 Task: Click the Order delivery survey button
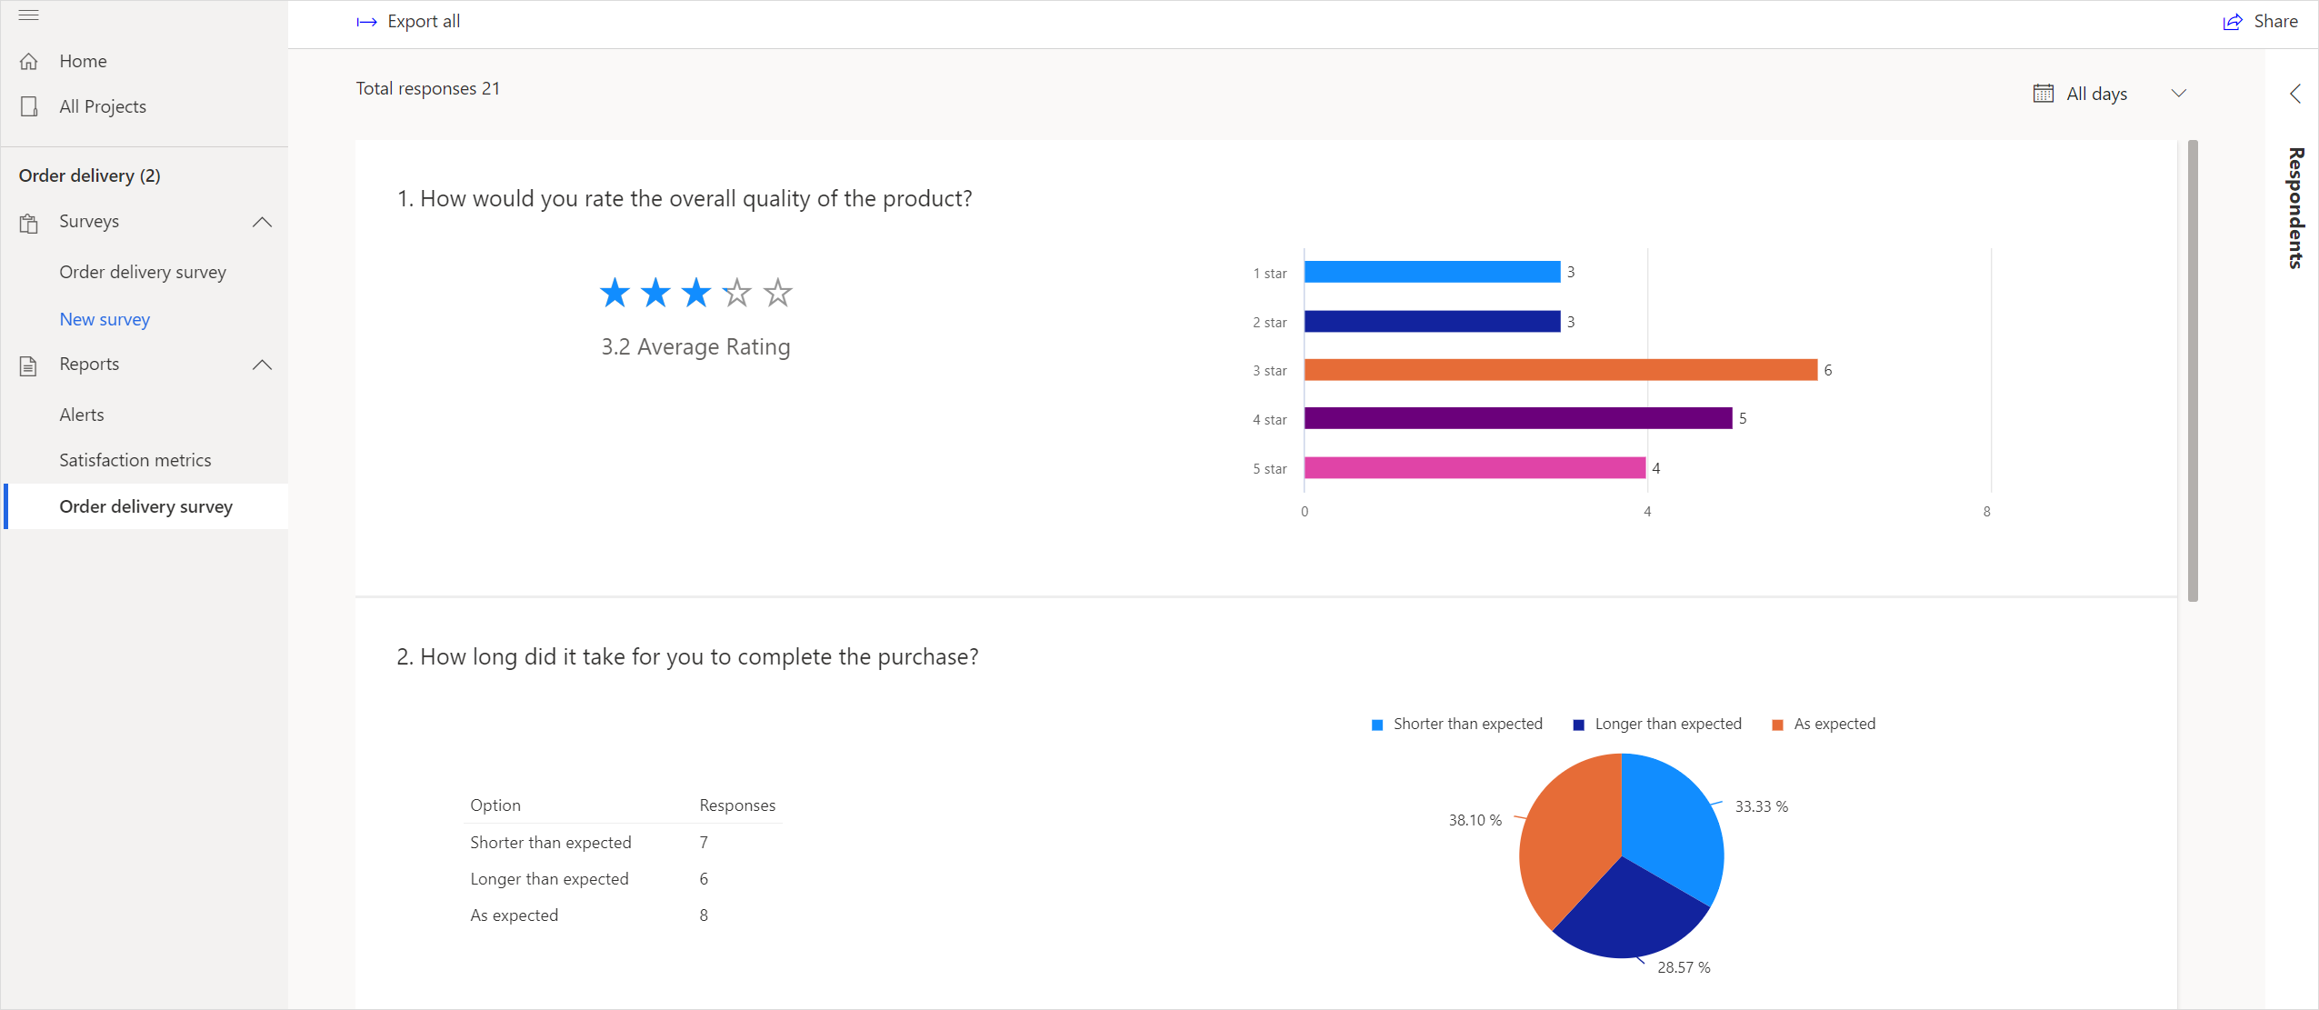[145, 505]
